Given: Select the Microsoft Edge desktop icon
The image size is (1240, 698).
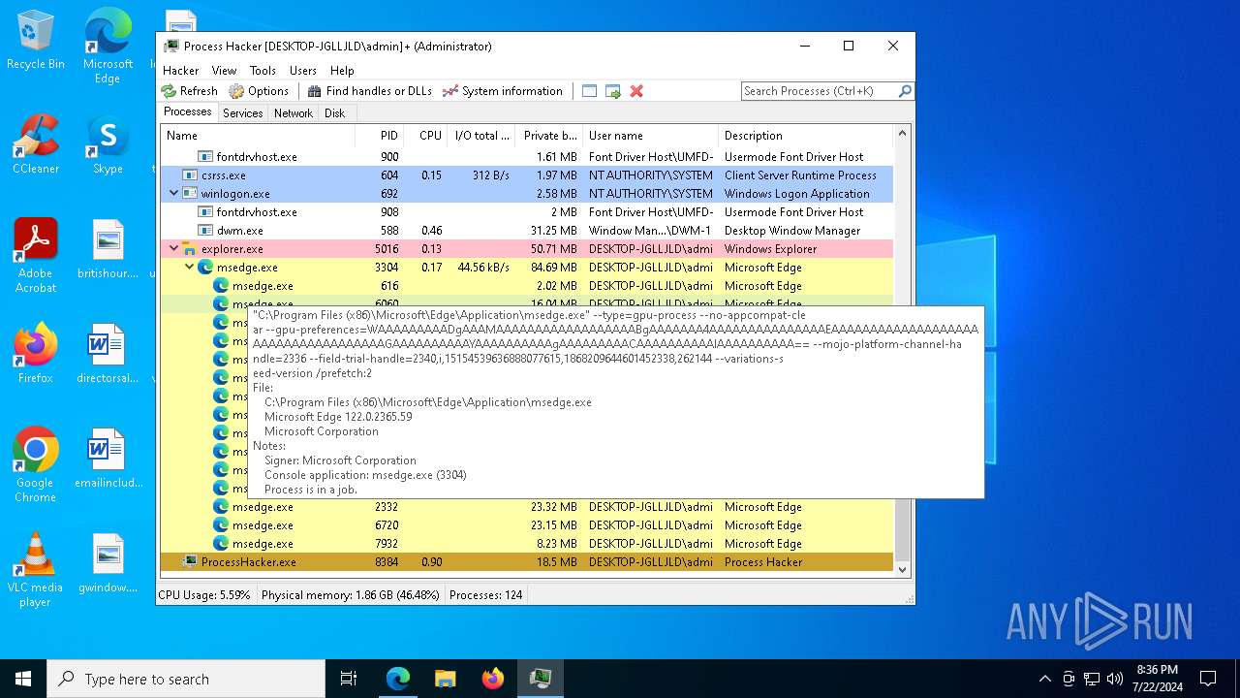Looking at the screenshot, I should point(108,47).
